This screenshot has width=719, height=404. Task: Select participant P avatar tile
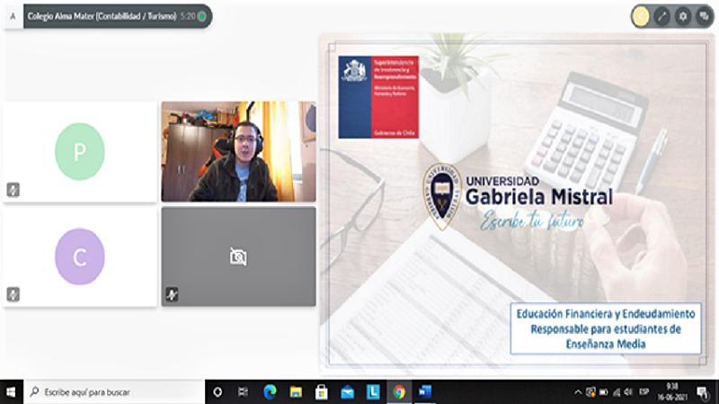pyautogui.click(x=80, y=151)
